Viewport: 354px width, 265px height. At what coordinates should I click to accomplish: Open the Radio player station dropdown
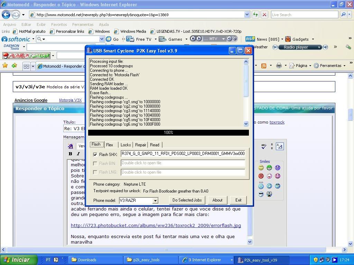click(x=319, y=47)
